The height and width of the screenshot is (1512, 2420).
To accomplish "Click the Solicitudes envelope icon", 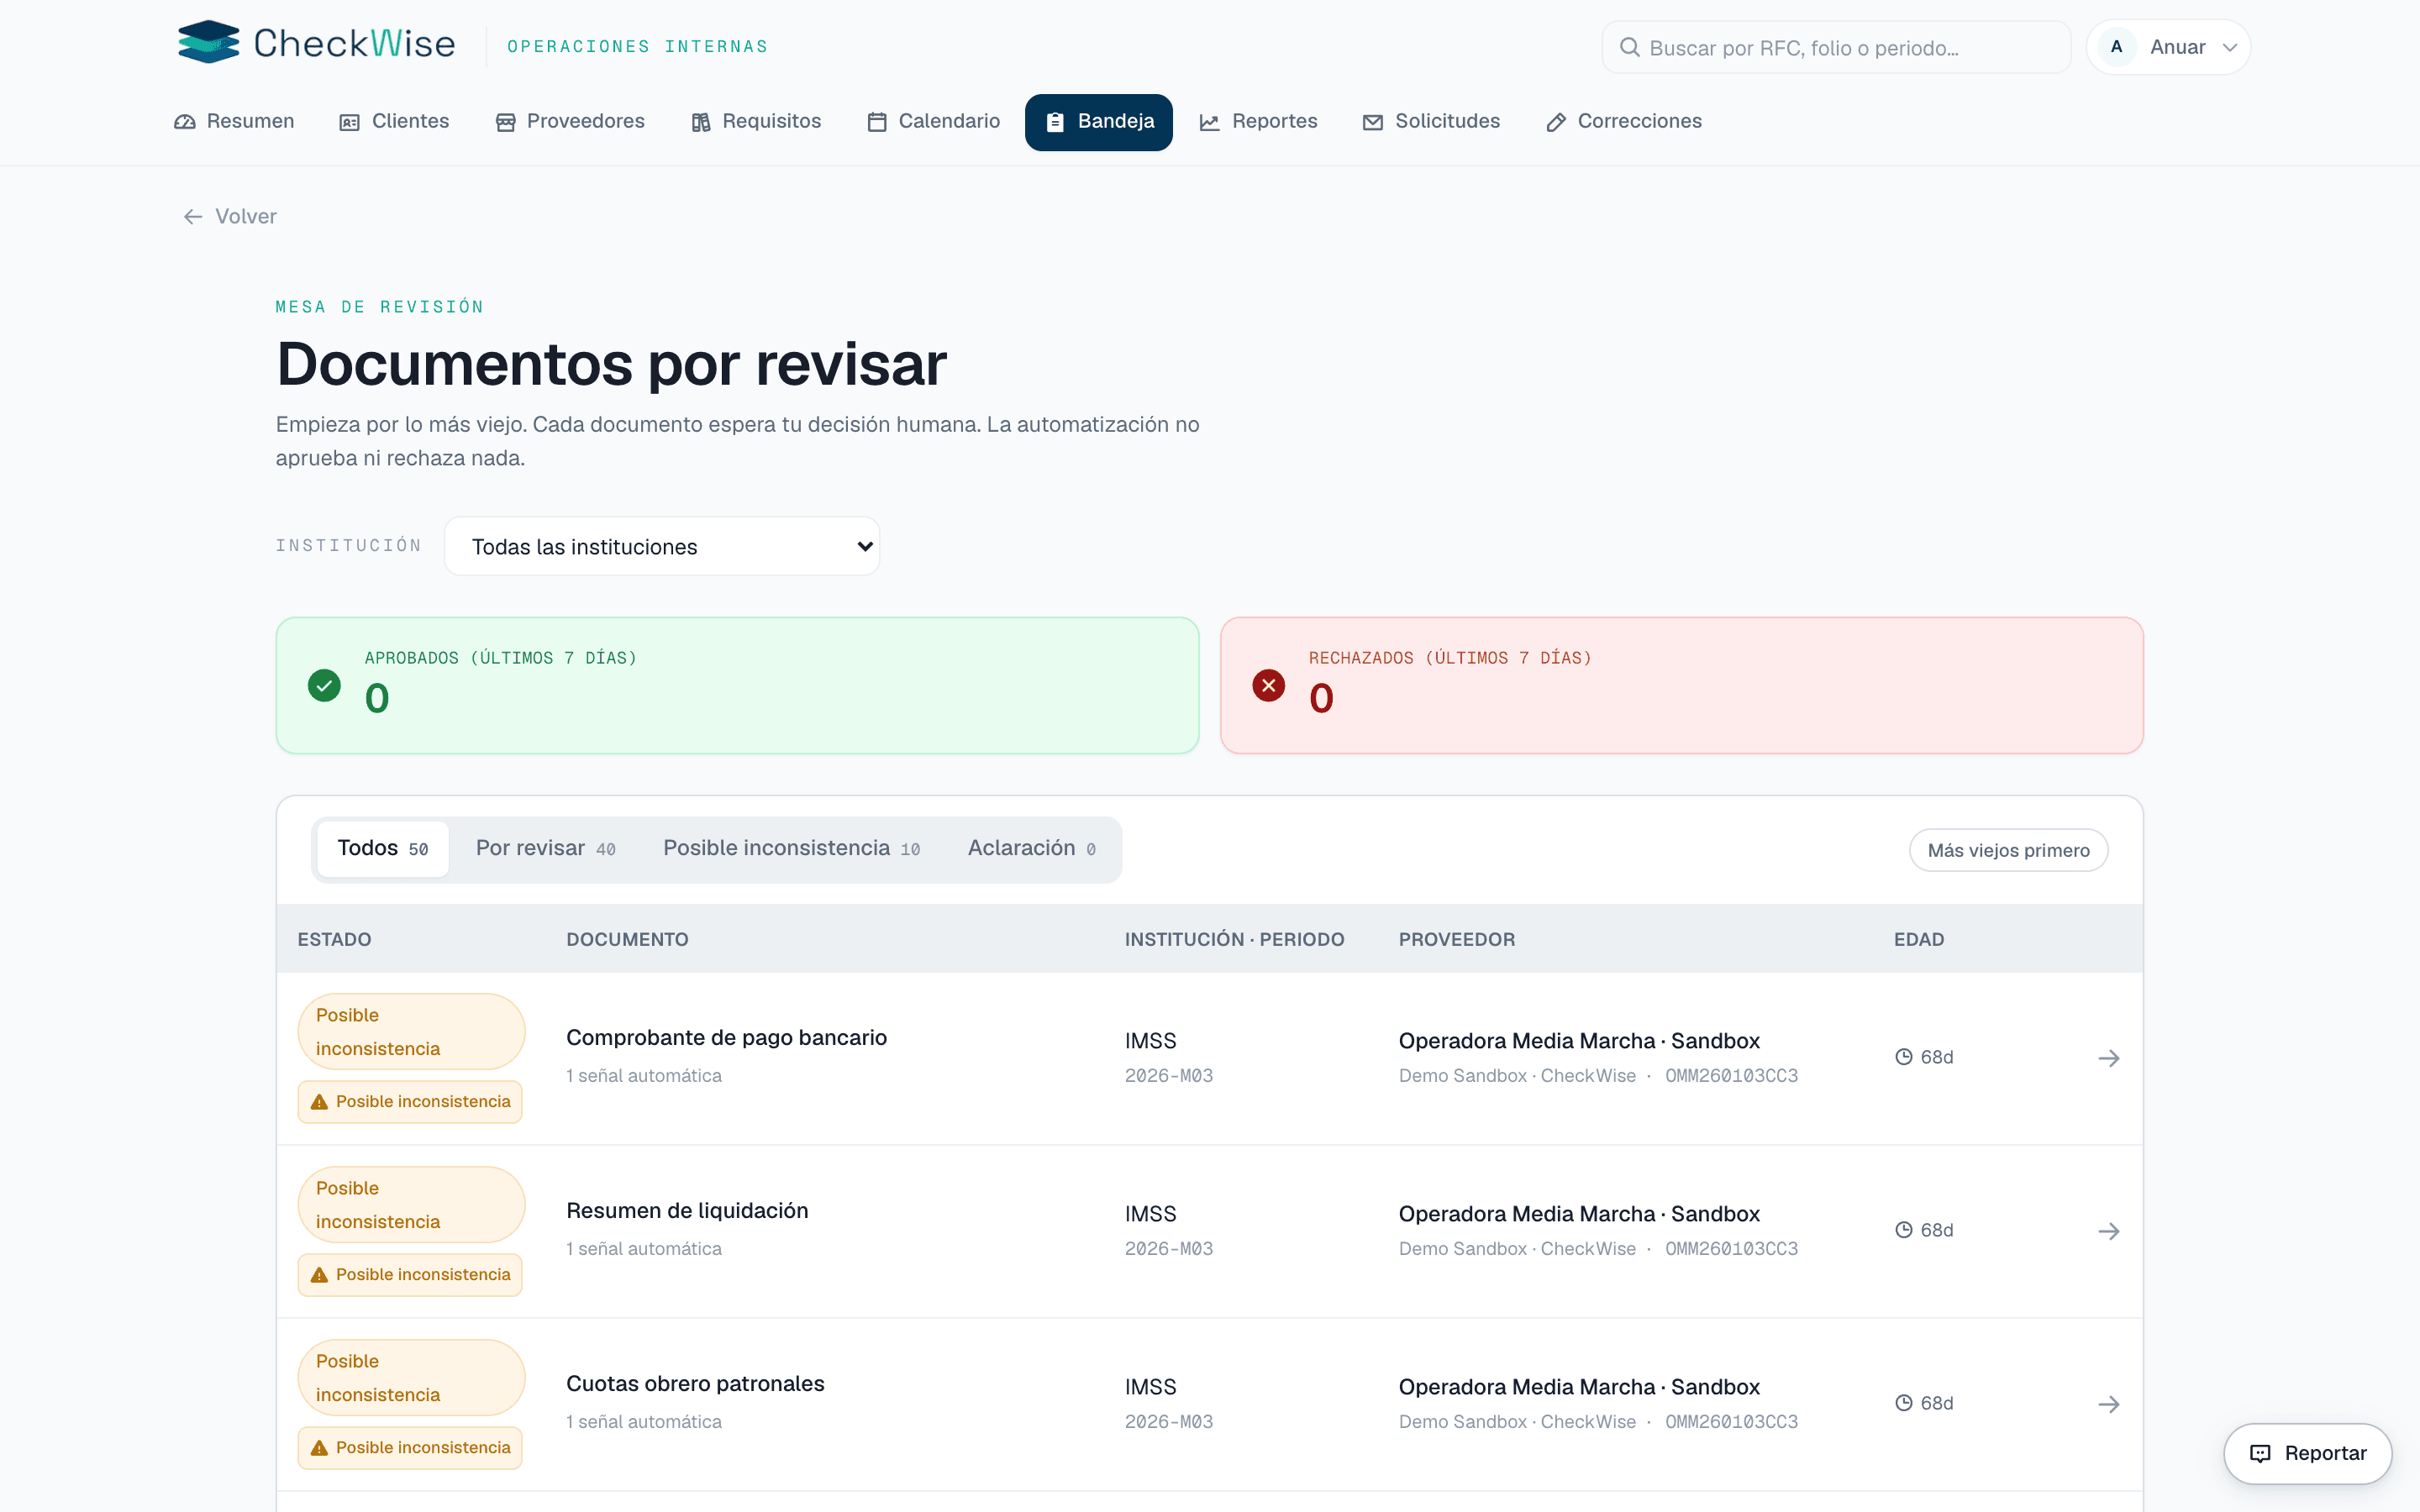I will (x=1373, y=122).
